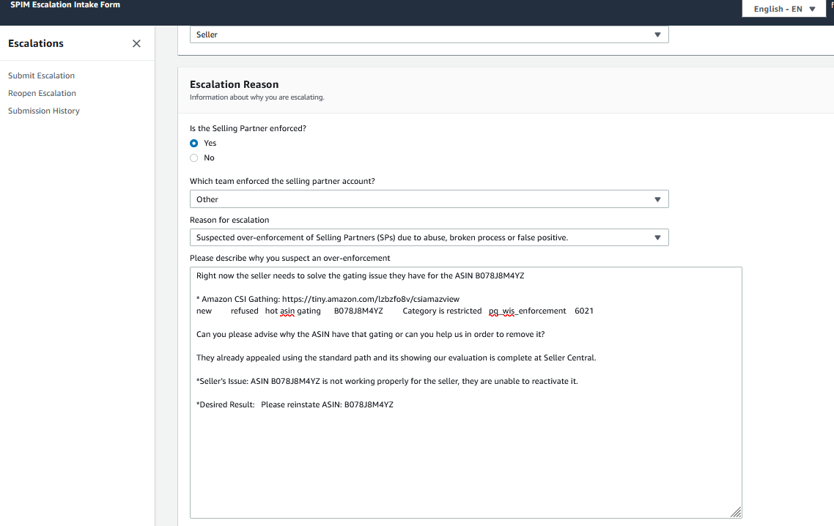Viewport: 834px width, 526px height.
Task: Click the tiny.amazon.com link text
Action: (x=371, y=299)
